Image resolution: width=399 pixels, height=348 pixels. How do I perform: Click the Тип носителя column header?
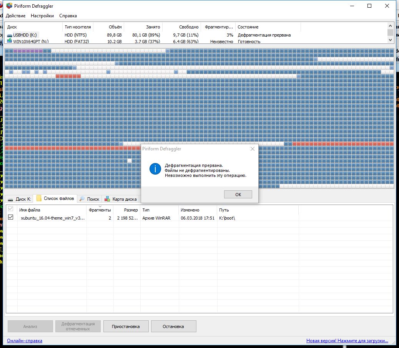click(x=78, y=27)
